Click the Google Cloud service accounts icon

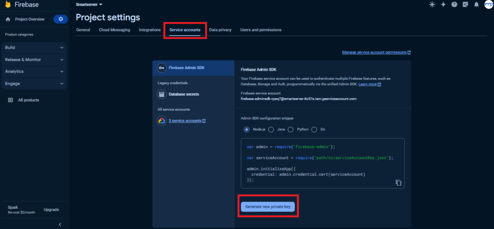[x=162, y=121]
